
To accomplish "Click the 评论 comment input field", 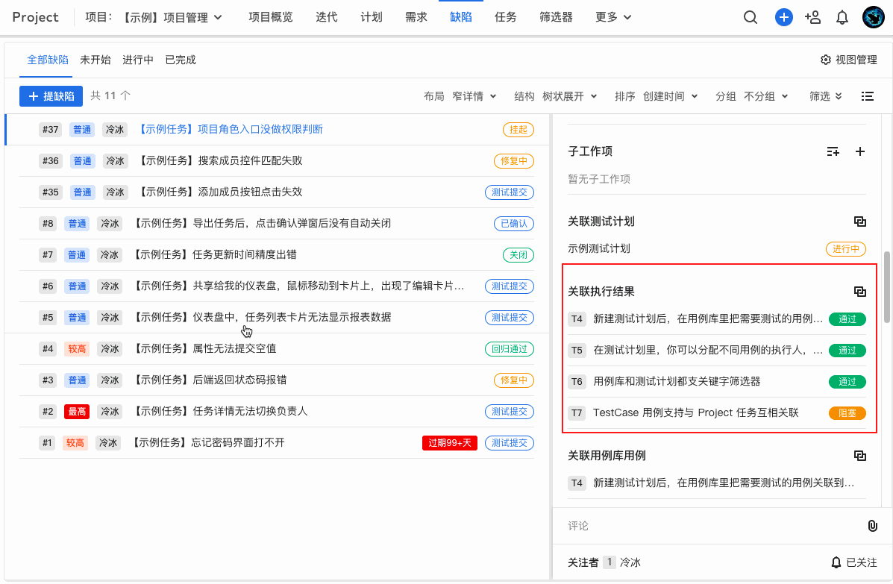I will point(712,526).
